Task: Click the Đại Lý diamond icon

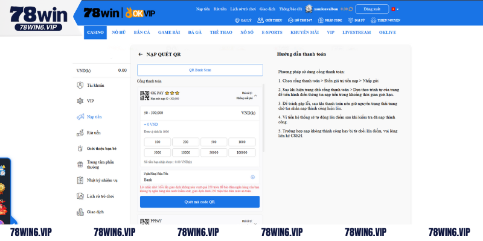Action: [237, 20]
